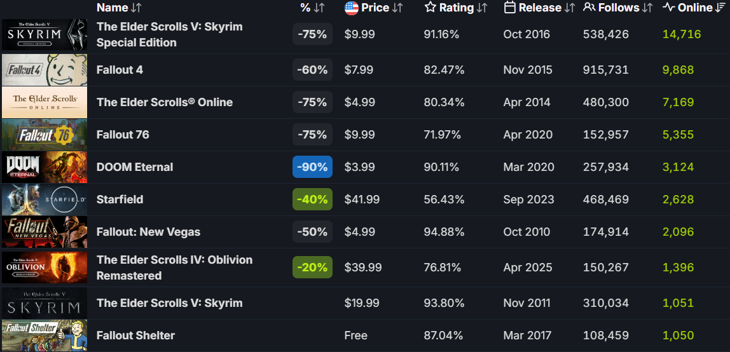730x352 pixels.
Task: Click the Fallout Shelter thumbnail
Action: pos(44,335)
